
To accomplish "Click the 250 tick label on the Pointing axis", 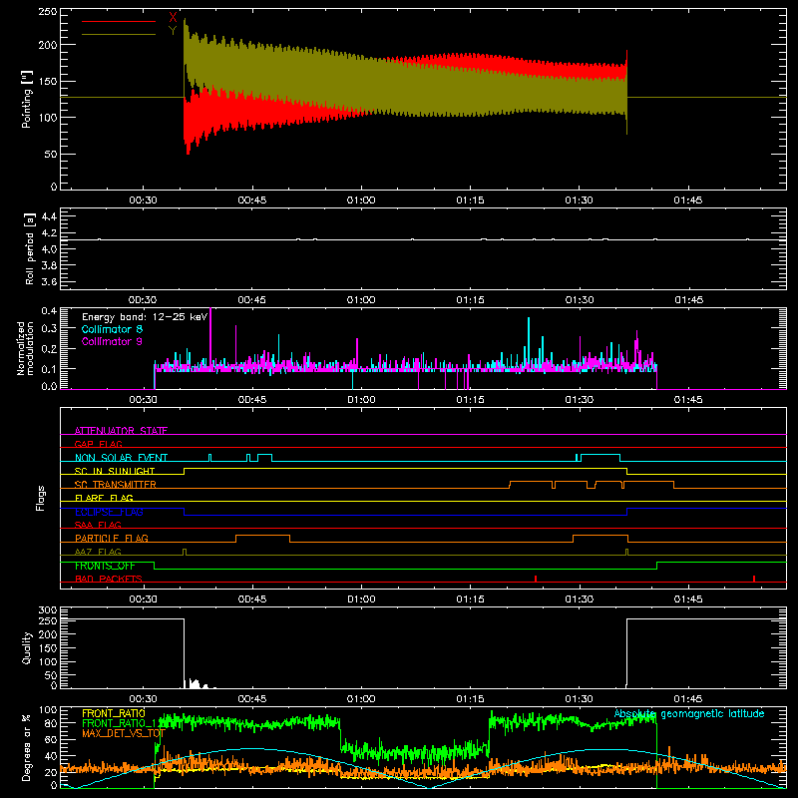I will tap(48, 12).
